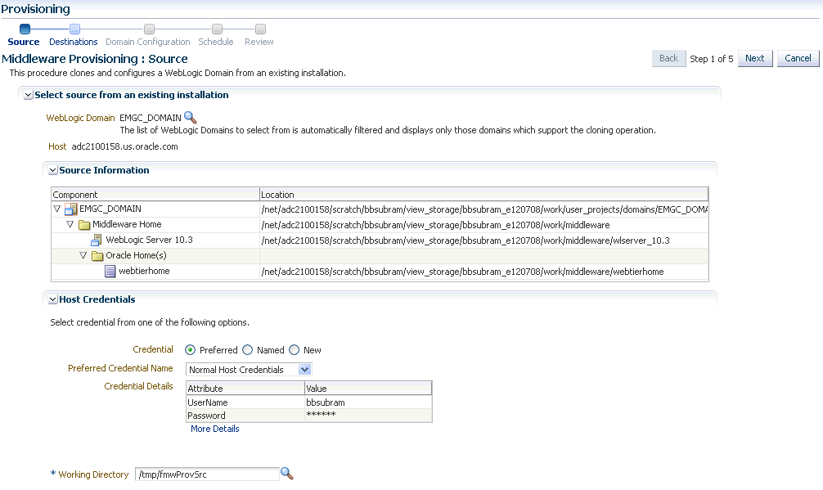Viewport: 823px width, 490px height.
Task: Collapse the Middleware Home tree node
Action: pyautogui.click(x=70, y=224)
